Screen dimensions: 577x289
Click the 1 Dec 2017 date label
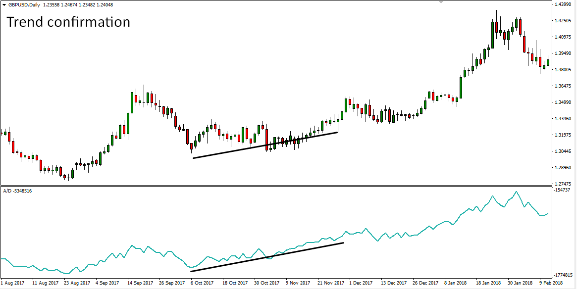click(361, 284)
